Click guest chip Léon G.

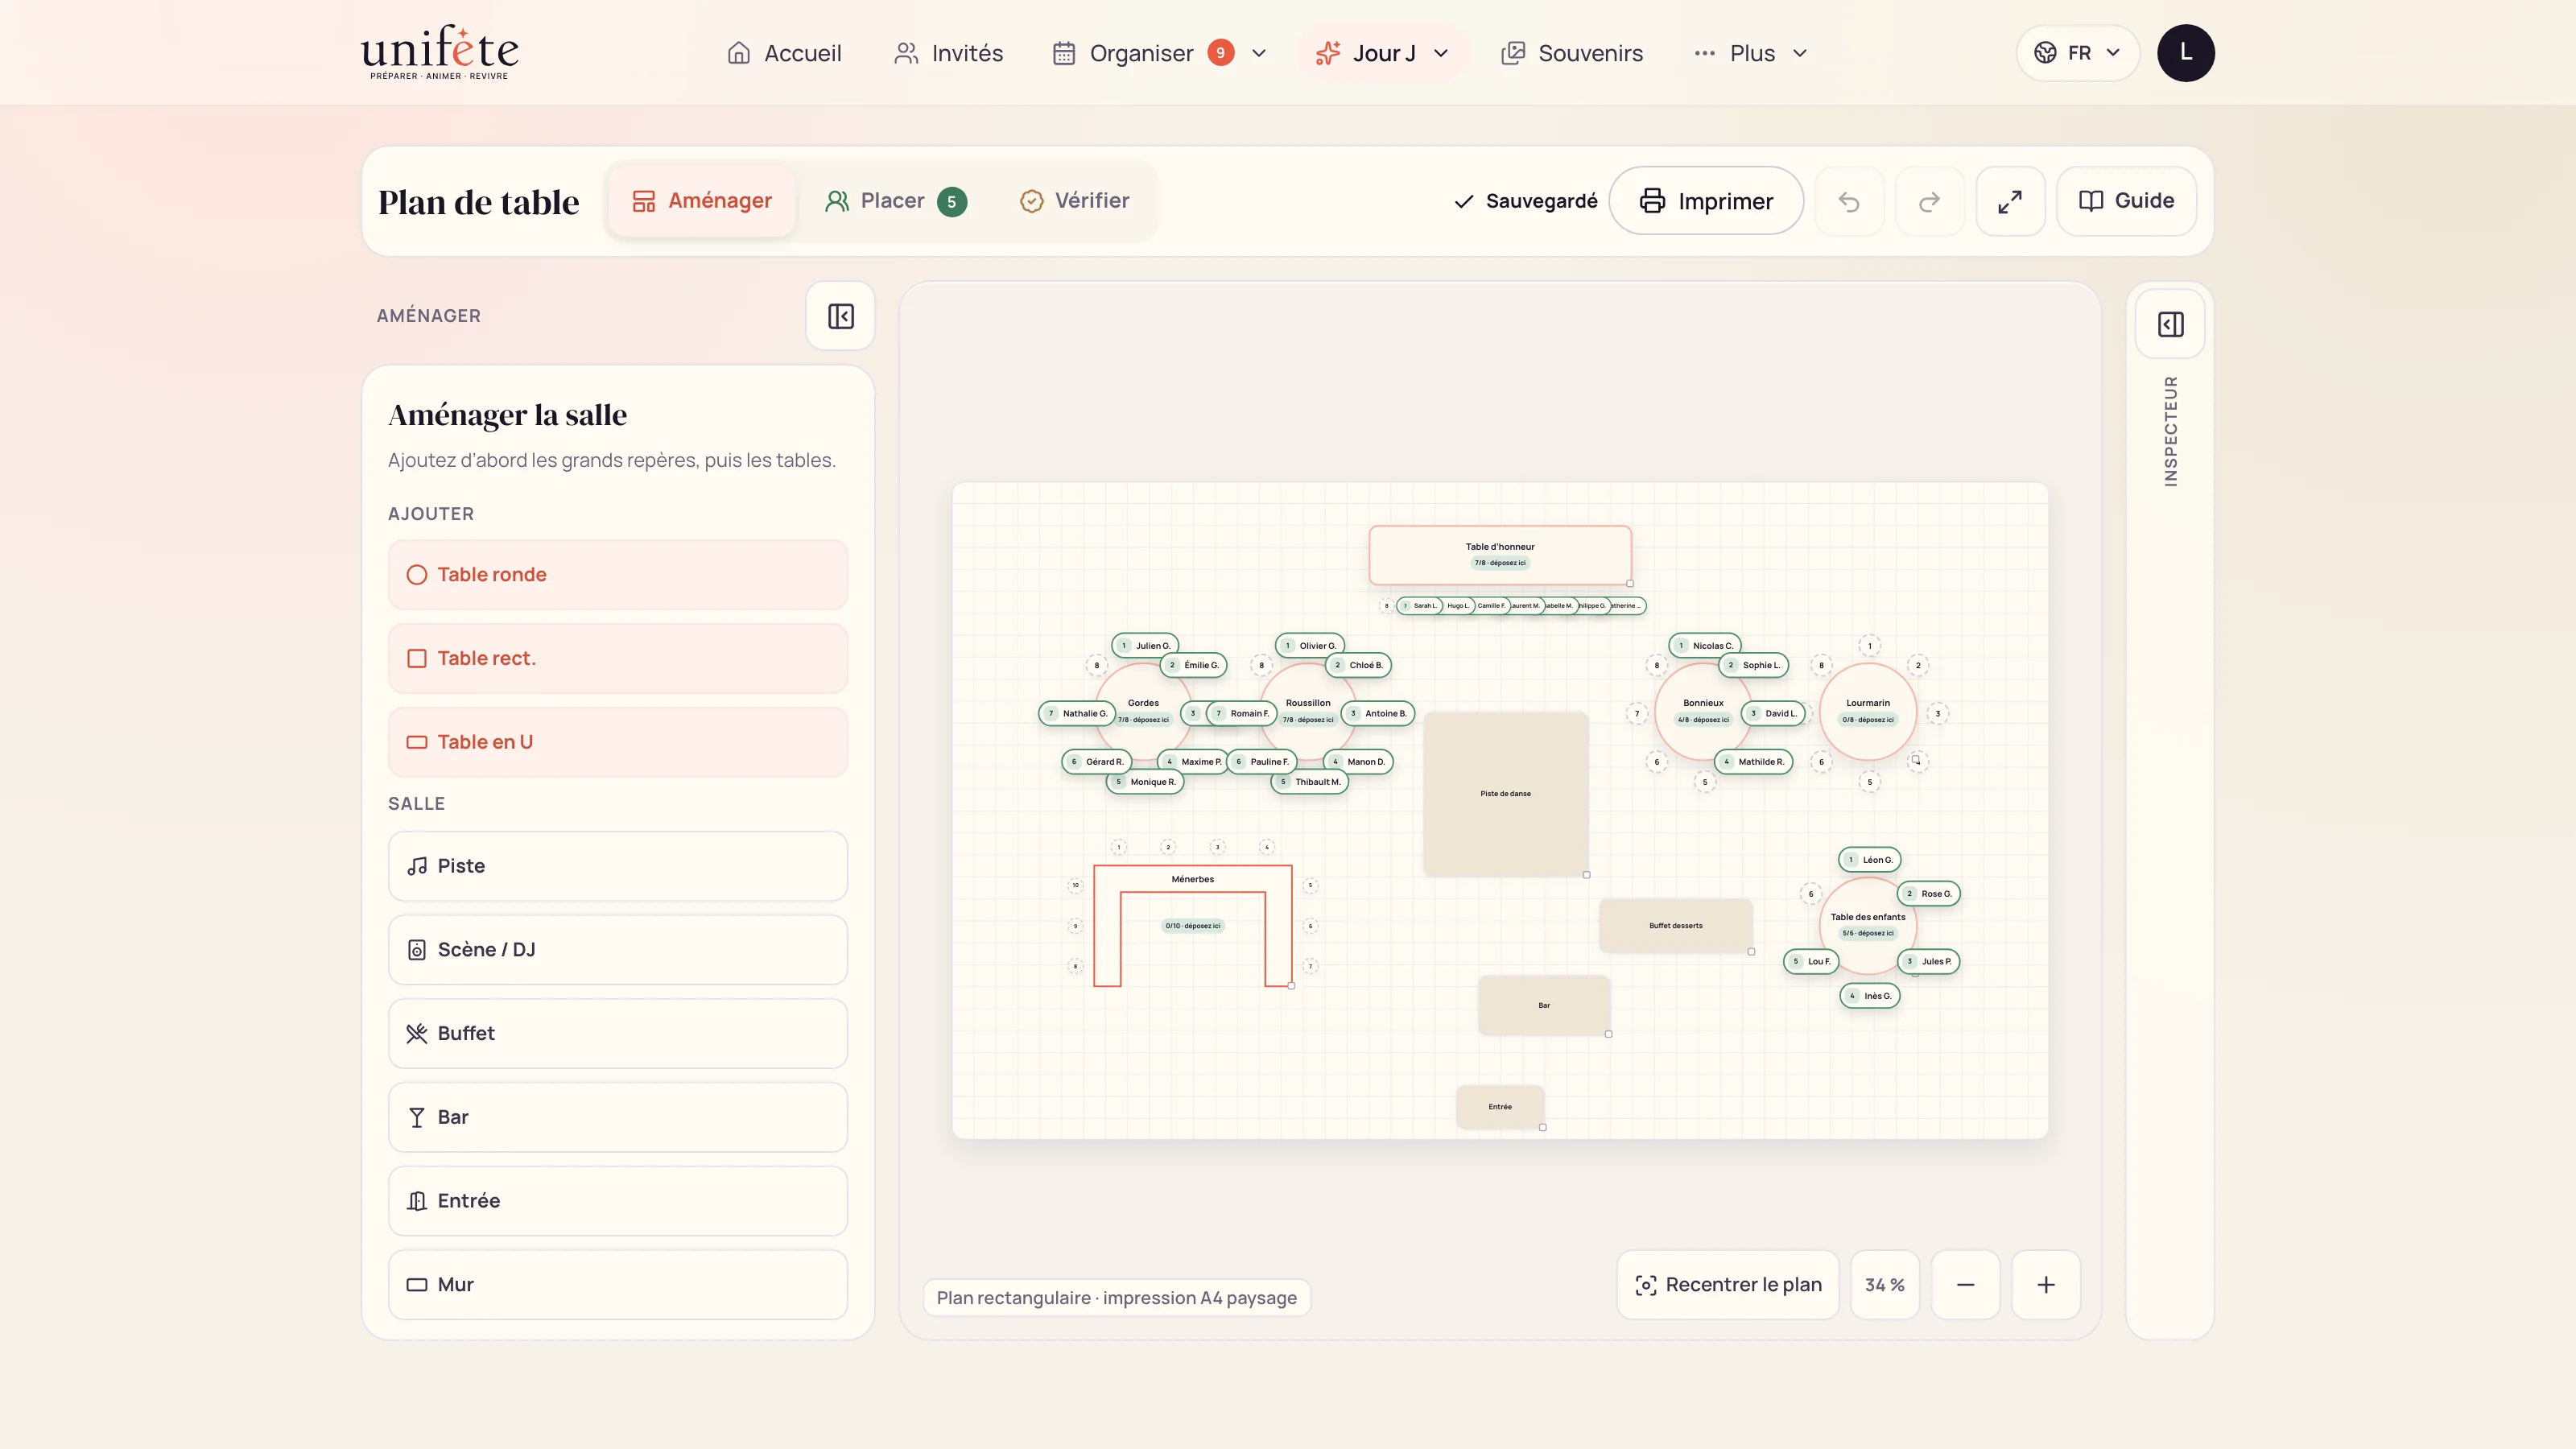(1870, 860)
